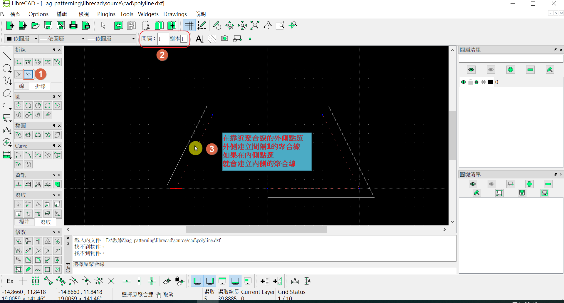The width and height of the screenshot is (564, 303).
Task: Close the Curve panel
Action: (59, 146)
